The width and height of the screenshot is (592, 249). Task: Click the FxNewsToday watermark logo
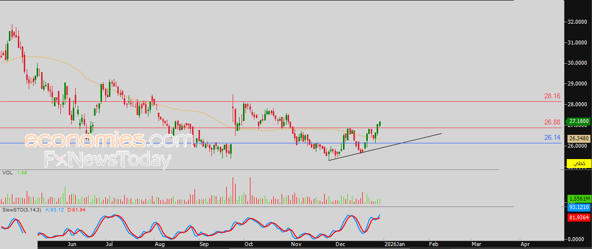pos(108,160)
